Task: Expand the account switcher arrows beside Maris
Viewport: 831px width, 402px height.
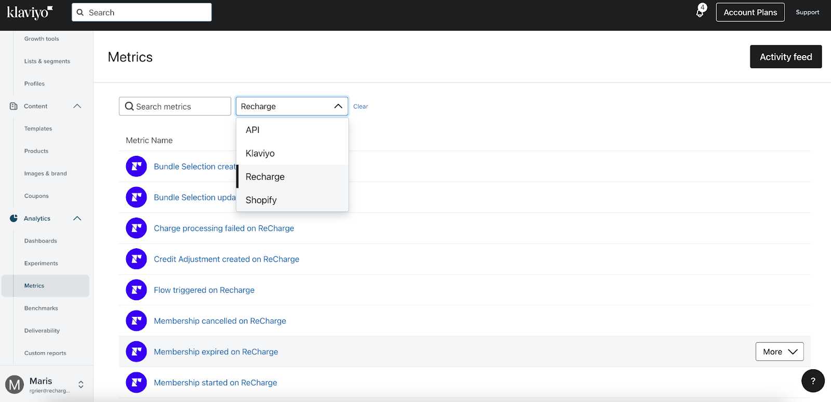Action: pos(81,385)
